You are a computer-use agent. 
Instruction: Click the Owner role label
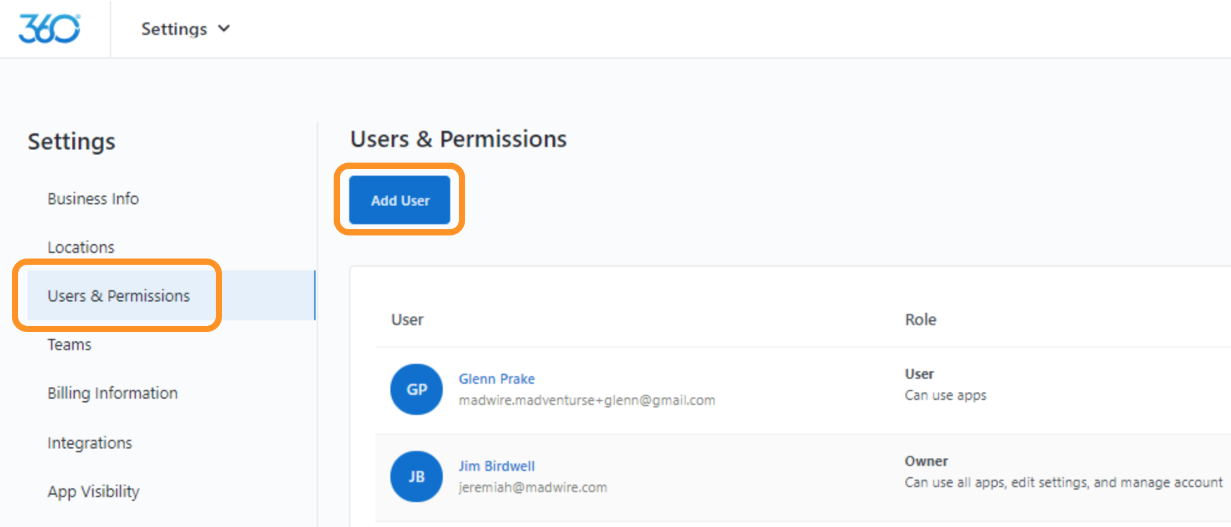(x=926, y=461)
